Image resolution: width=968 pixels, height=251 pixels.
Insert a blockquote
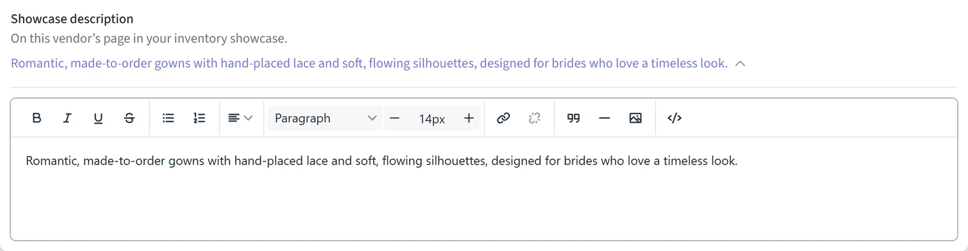[x=574, y=118]
